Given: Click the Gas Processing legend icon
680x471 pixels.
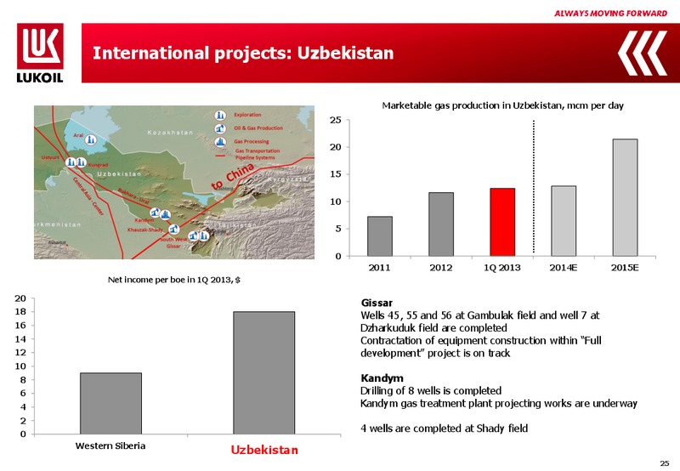Looking at the screenshot, I should coord(220,141).
